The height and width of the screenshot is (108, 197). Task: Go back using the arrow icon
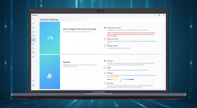[33, 19]
